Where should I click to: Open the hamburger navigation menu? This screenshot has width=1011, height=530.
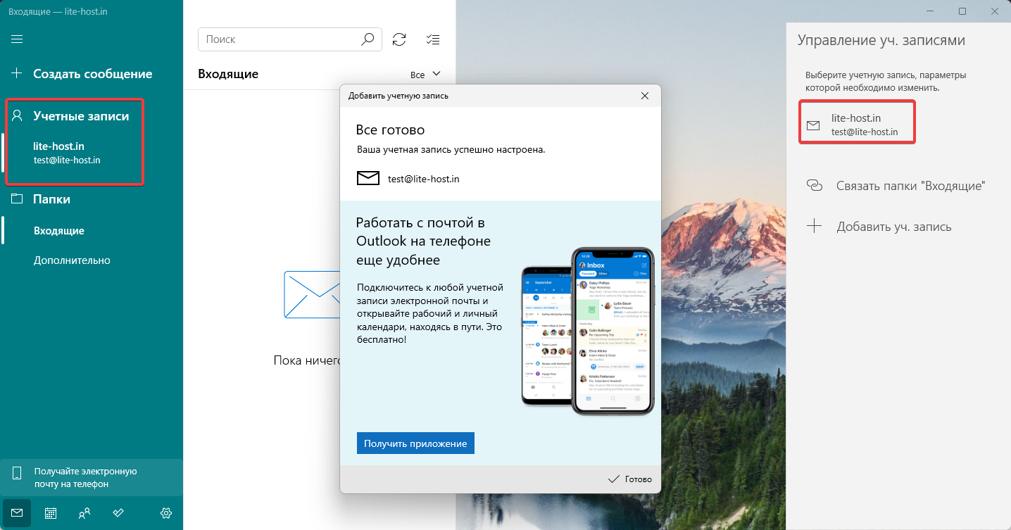coord(17,39)
